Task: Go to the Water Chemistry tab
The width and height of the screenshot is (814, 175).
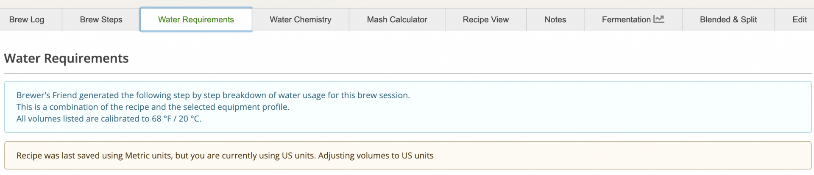Action: pos(301,20)
